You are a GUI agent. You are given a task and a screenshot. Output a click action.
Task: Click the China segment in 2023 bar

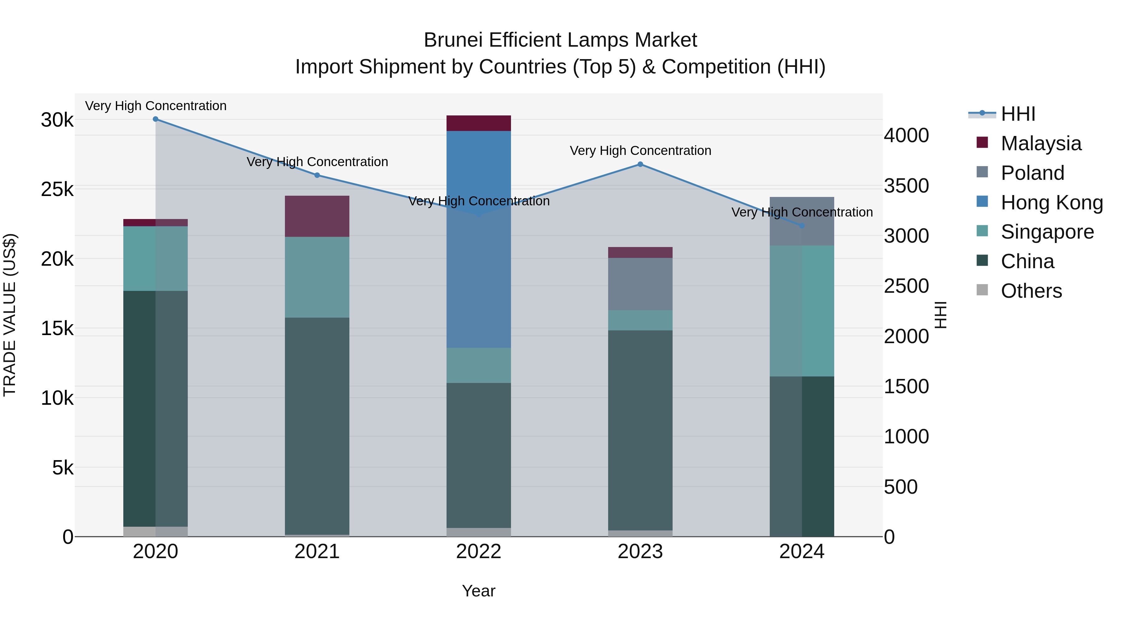point(640,431)
